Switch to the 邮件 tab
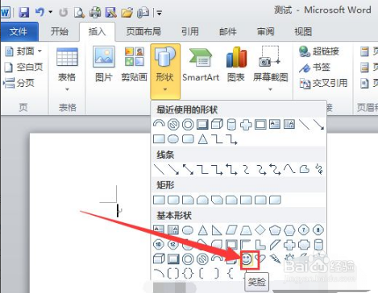The width and height of the screenshot is (378, 293). tap(228, 31)
